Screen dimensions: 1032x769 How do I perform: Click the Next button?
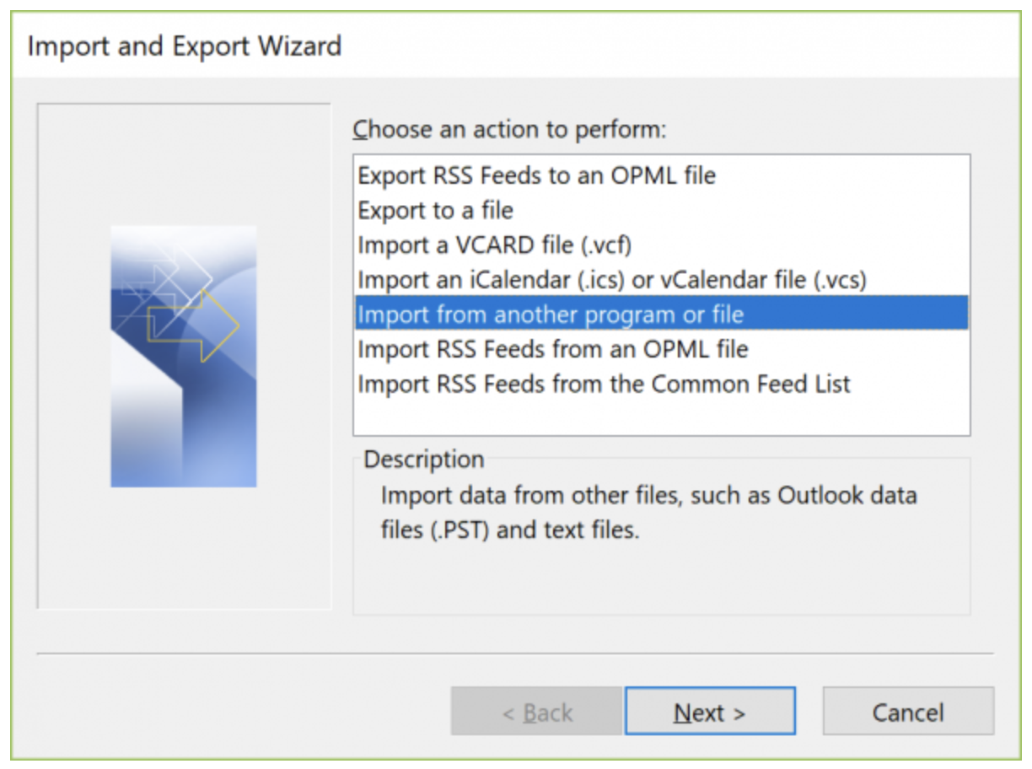707,711
